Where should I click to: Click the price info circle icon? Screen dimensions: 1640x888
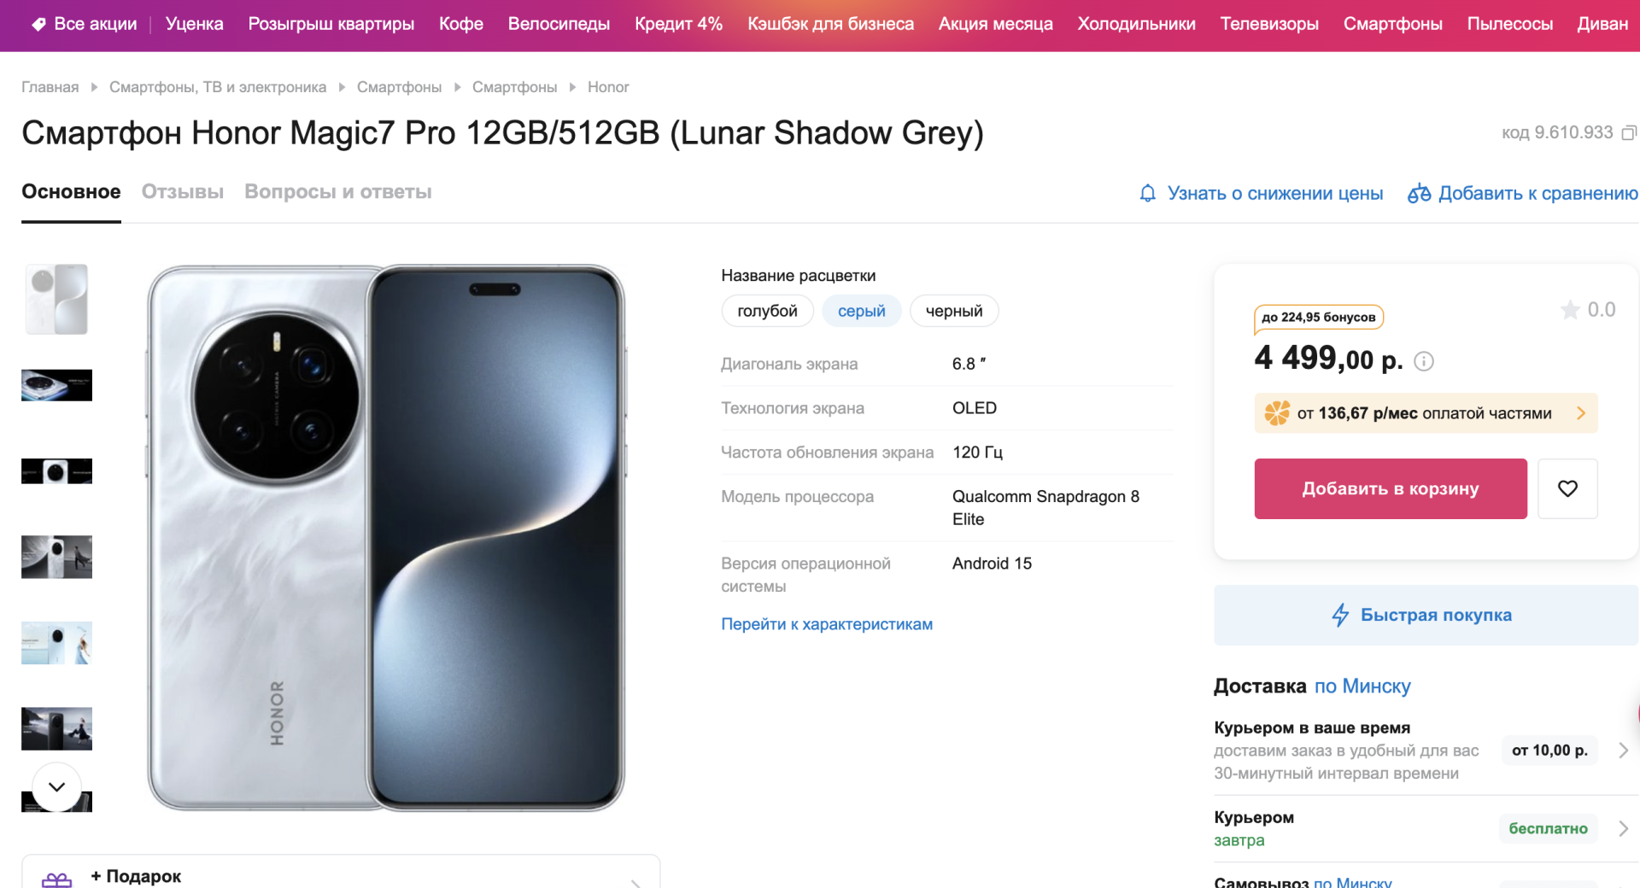click(x=1424, y=361)
